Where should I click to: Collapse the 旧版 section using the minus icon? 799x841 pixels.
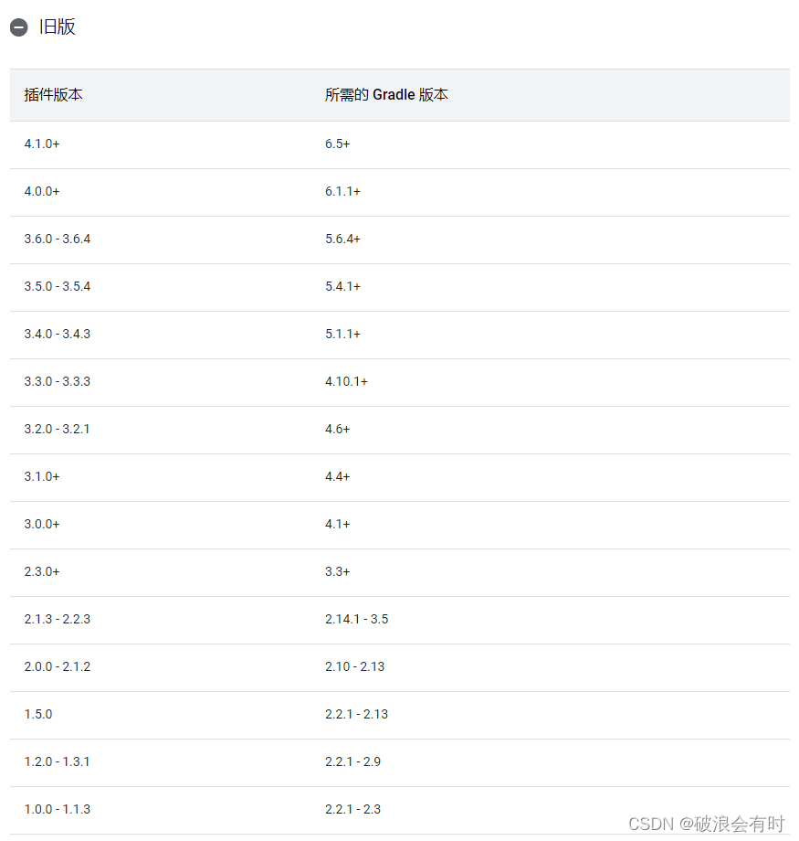(18, 27)
